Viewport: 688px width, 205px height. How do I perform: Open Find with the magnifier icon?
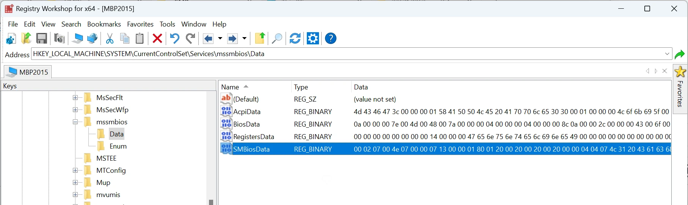pyautogui.click(x=277, y=38)
